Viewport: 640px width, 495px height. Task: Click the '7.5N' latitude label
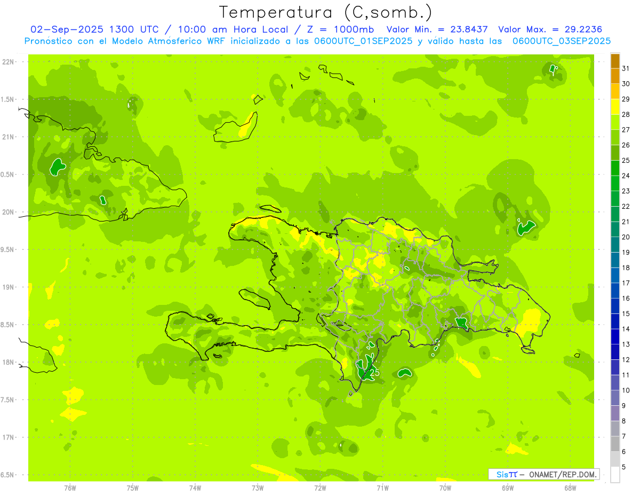(x=8, y=400)
